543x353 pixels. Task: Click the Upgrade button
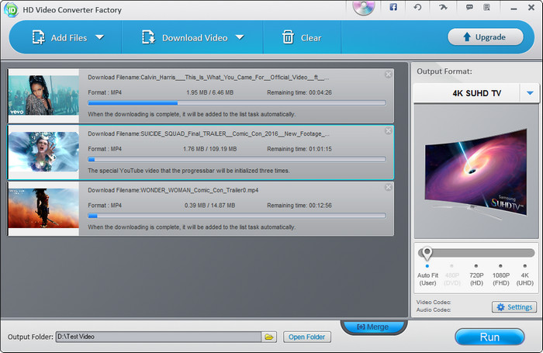click(x=485, y=36)
